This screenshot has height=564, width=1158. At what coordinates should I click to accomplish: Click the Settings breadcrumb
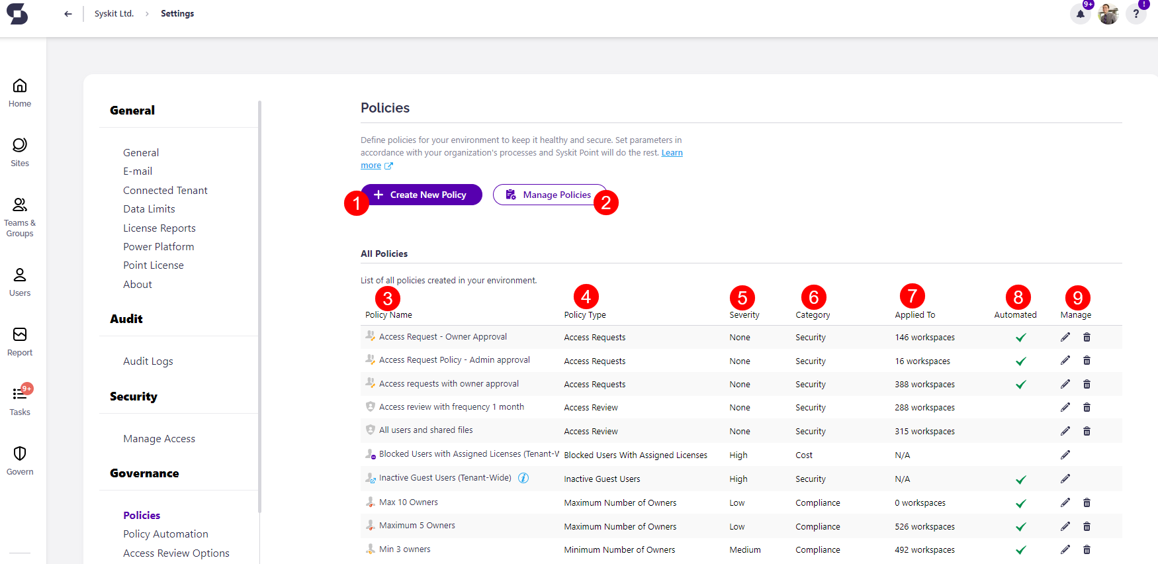(x=177, y=14)
